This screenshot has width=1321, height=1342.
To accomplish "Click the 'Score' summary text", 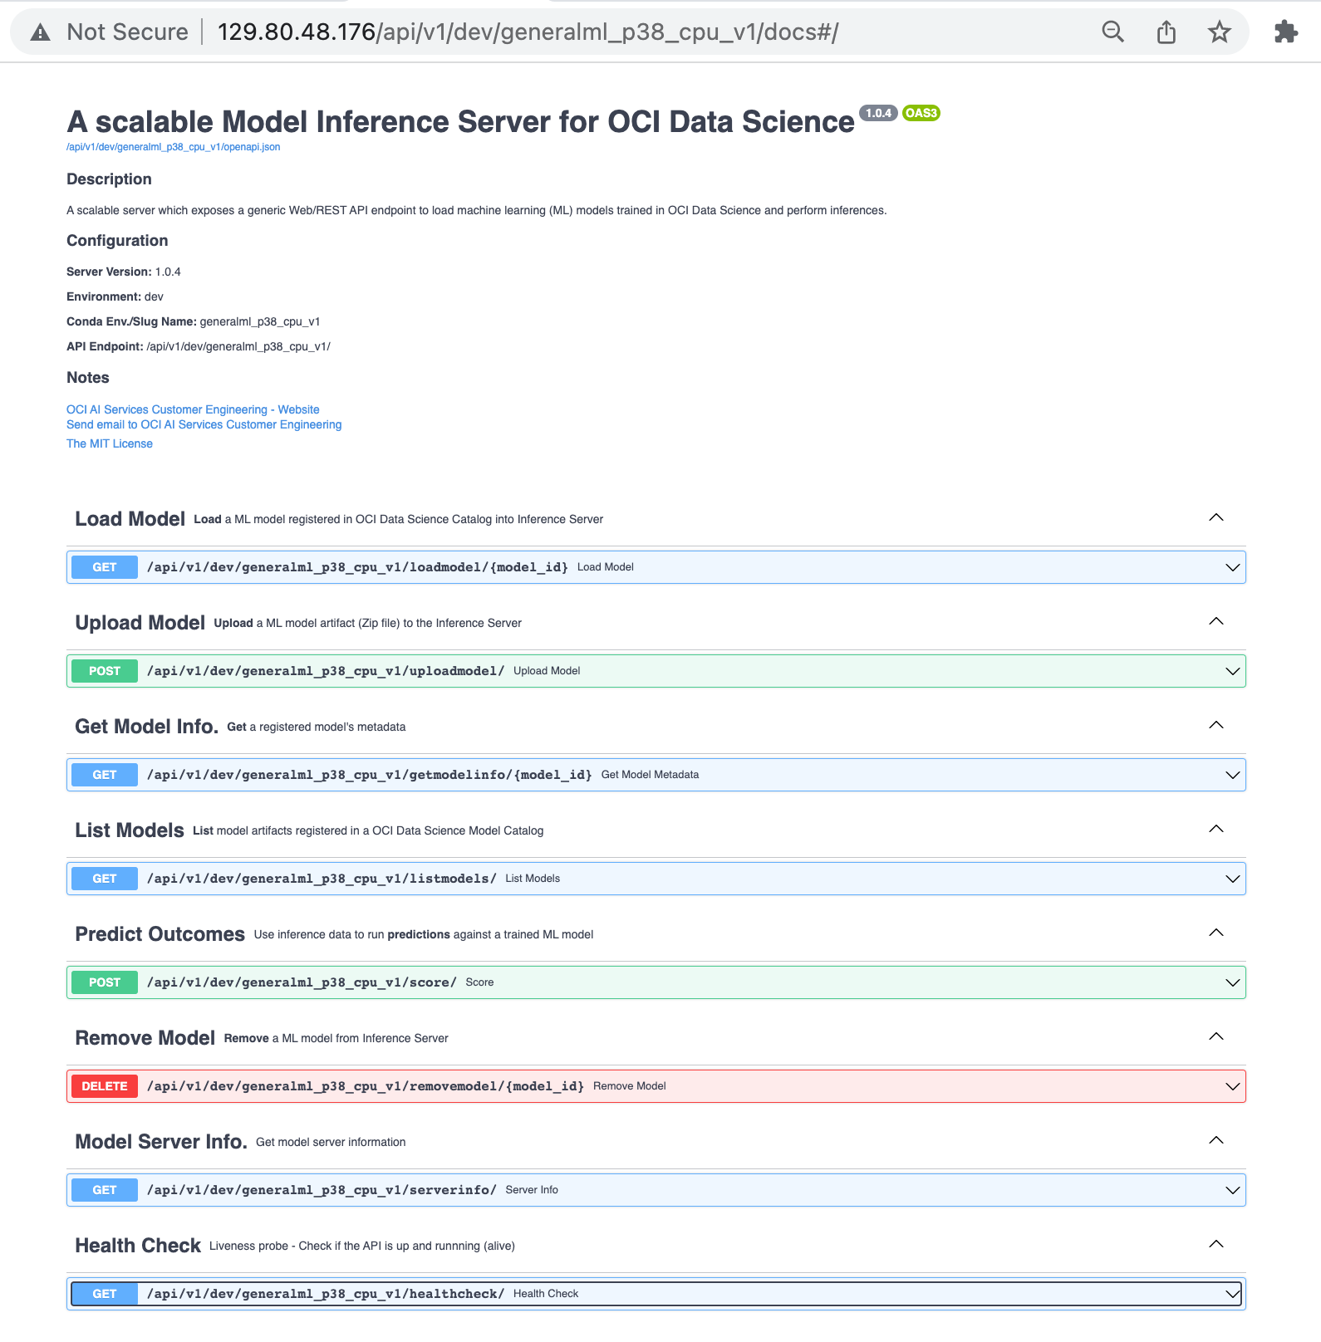I will point(479,982).
